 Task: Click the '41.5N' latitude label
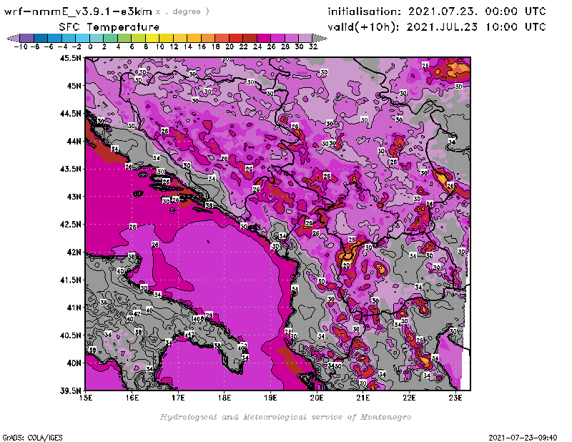tap(70, 280)
